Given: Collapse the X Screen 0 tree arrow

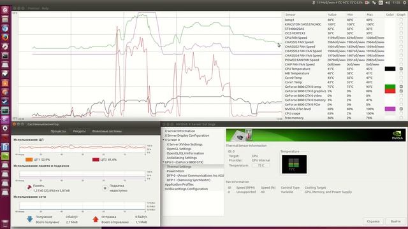Looking at the screenshot, I should coord(164,140).
